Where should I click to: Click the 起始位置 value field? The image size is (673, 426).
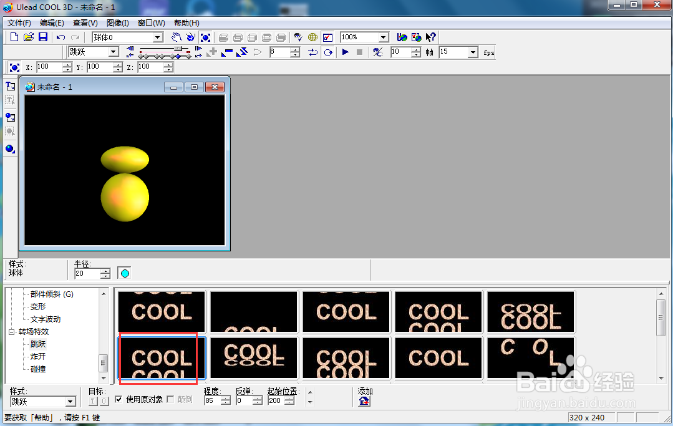(276, 400)
